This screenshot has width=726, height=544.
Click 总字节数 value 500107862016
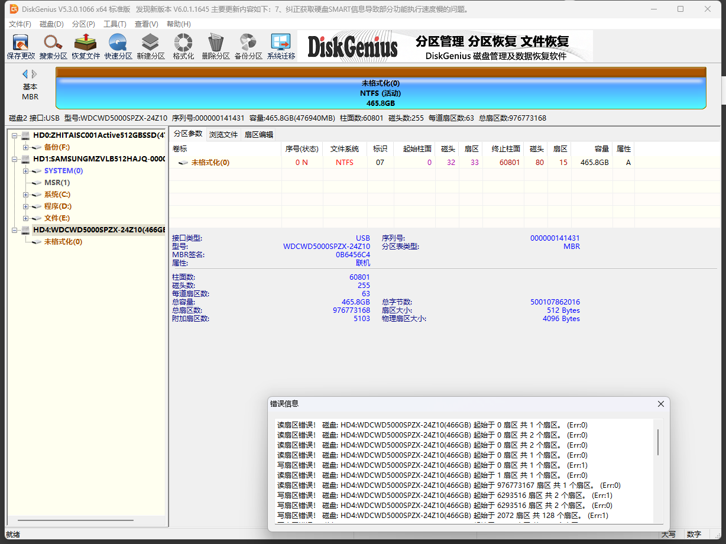point(555,302)
